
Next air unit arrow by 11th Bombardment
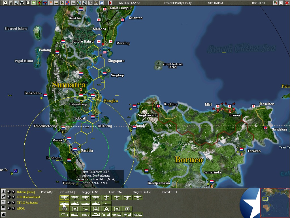(13, 197)
